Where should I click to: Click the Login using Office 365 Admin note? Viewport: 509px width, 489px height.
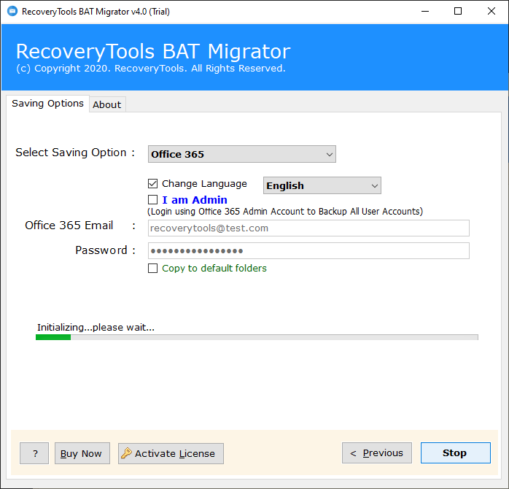(285, 212)
